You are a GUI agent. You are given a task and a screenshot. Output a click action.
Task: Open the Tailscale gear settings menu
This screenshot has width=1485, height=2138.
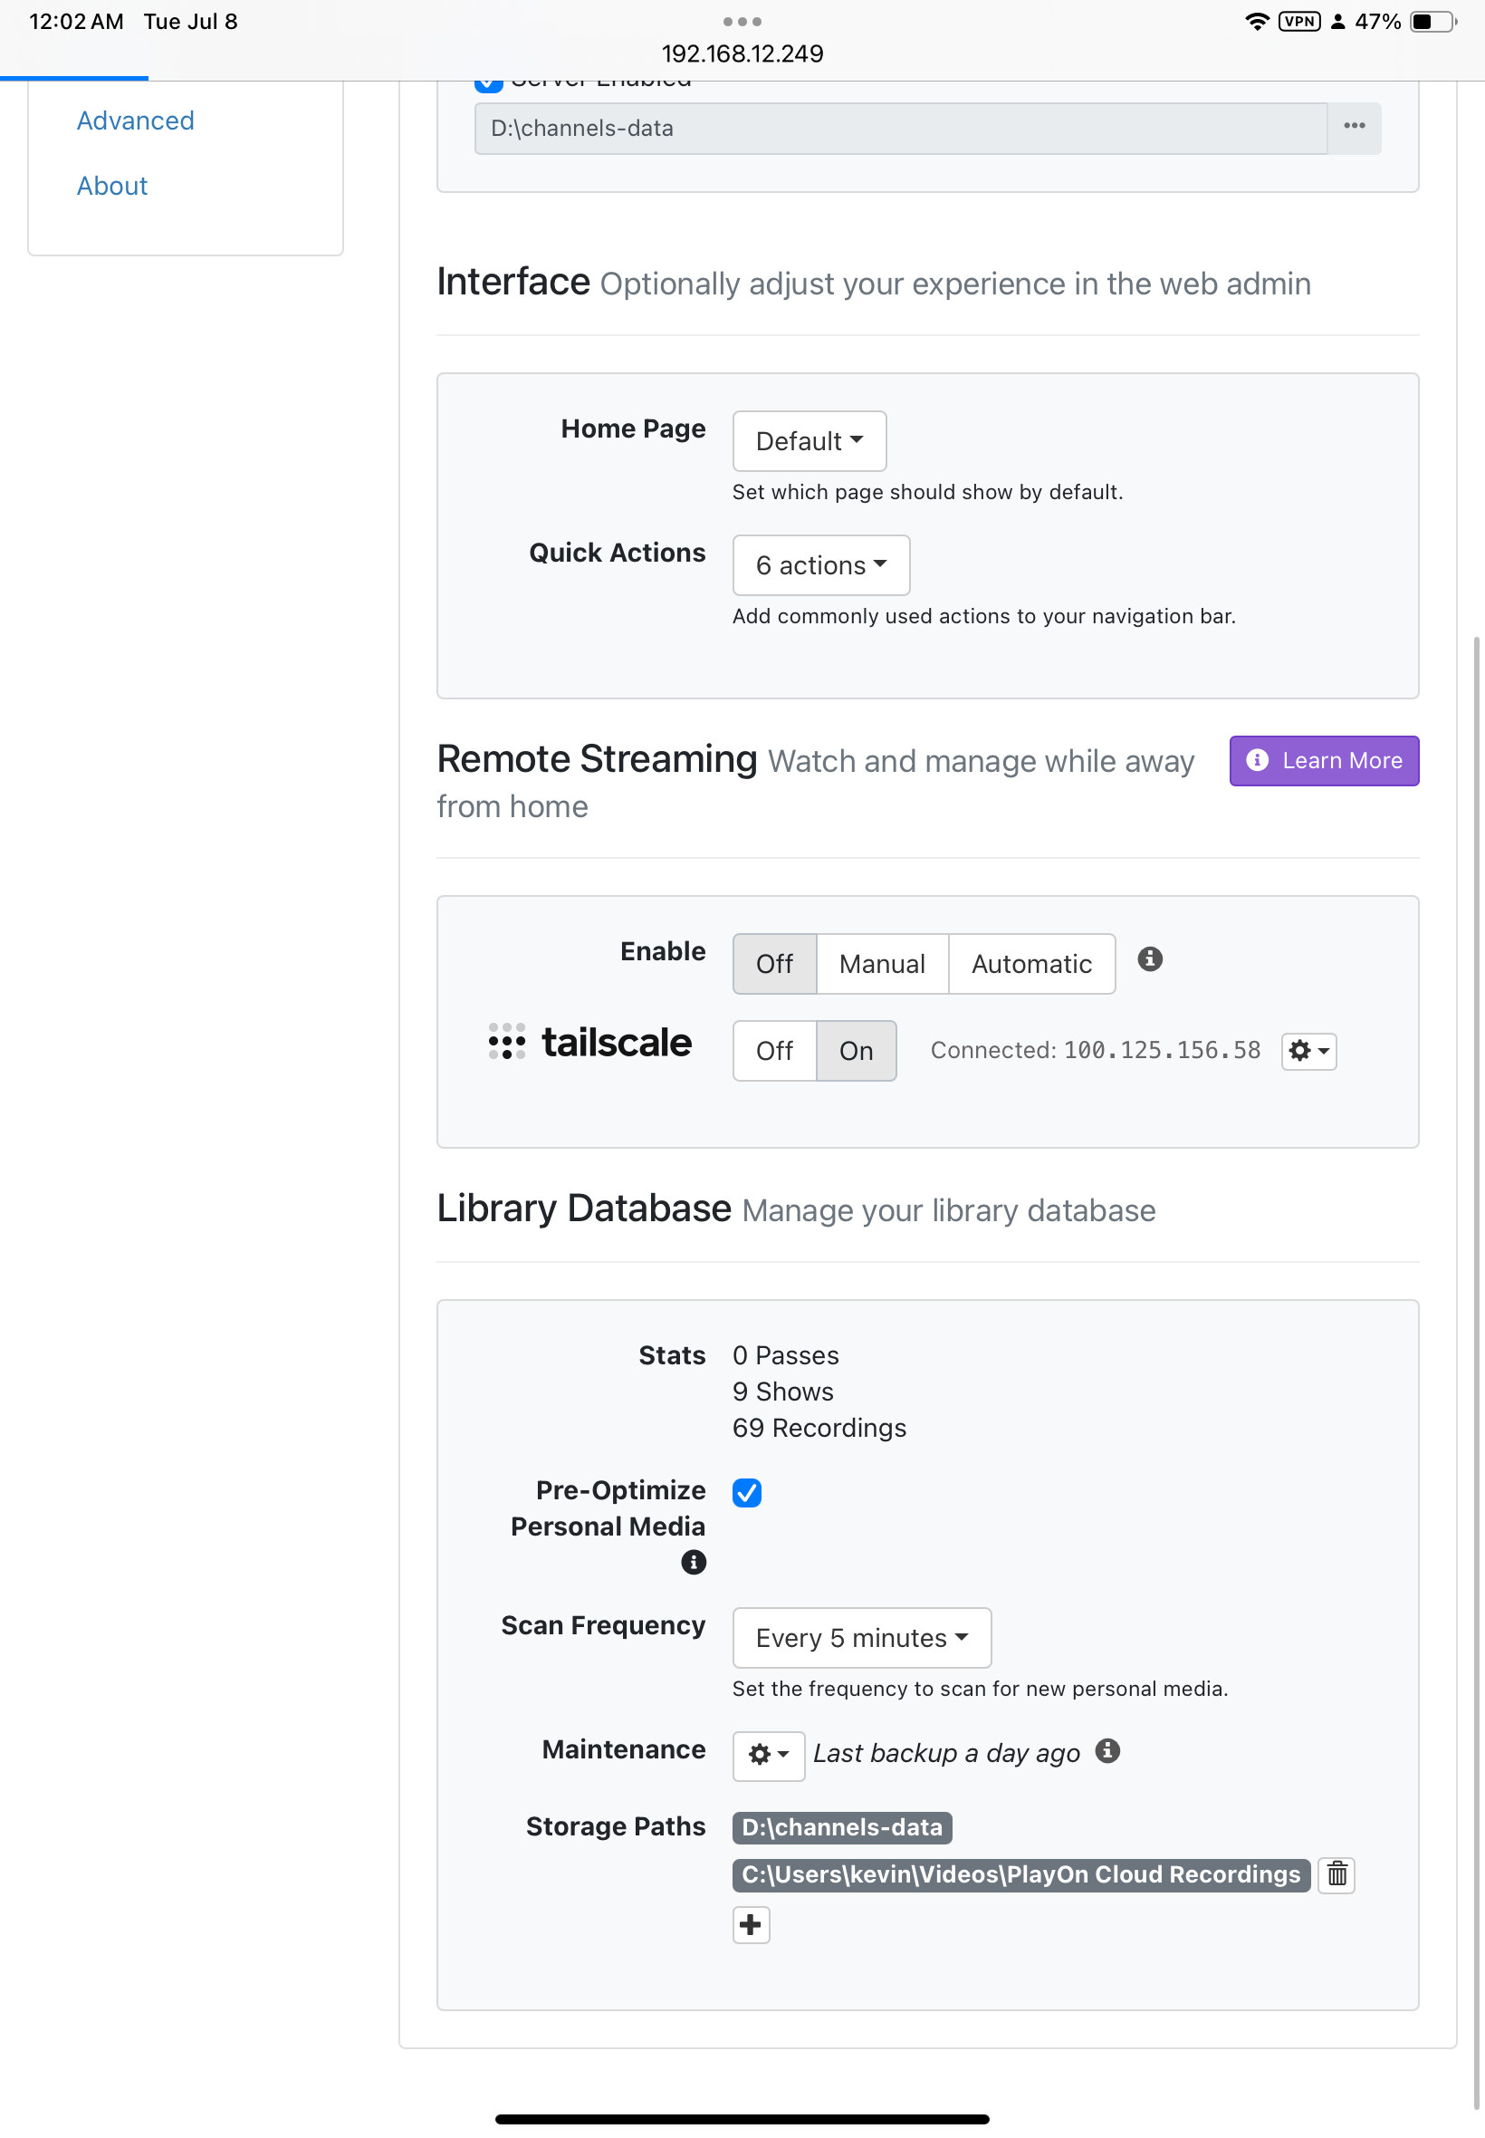point(1308,1051)
